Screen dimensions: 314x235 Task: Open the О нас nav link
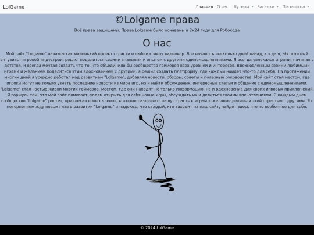pyautogui.click(x=223, y=7)
